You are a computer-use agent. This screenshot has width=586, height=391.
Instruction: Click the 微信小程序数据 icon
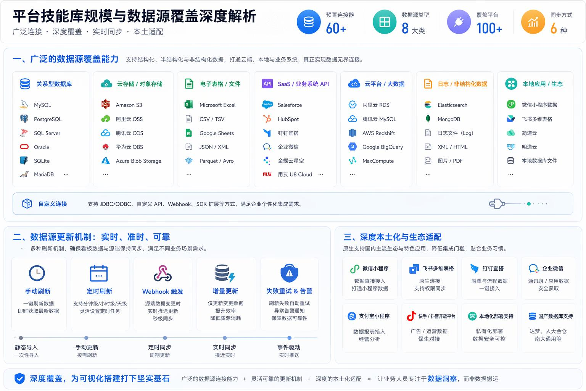[x=511, y=104]
